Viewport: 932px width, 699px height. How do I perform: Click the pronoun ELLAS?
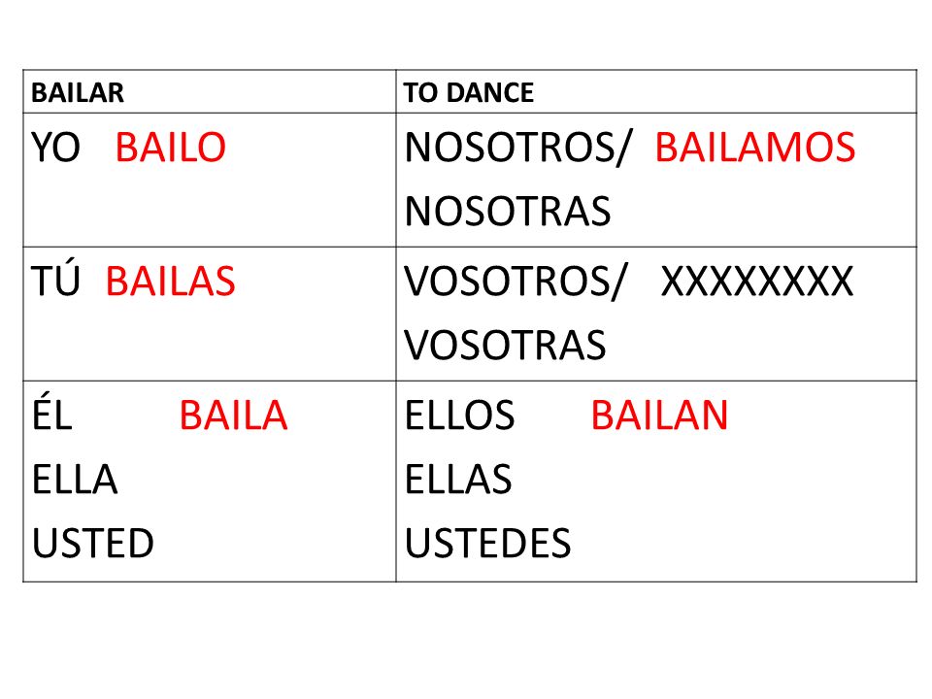pos(458,479)
